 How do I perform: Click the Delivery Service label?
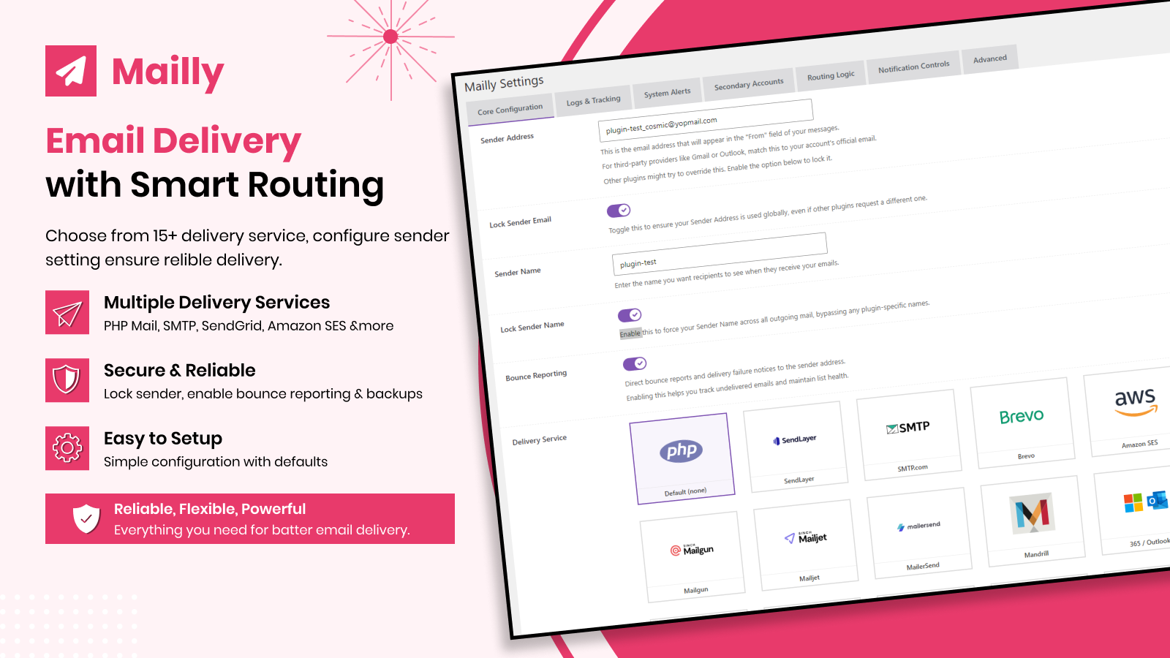(x=539, y=440)
